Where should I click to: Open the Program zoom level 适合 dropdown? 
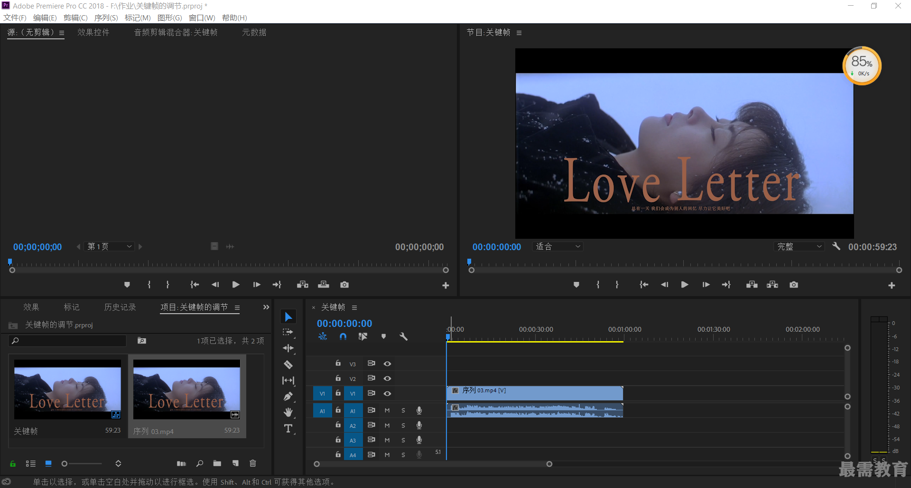[x=558, y=247]
